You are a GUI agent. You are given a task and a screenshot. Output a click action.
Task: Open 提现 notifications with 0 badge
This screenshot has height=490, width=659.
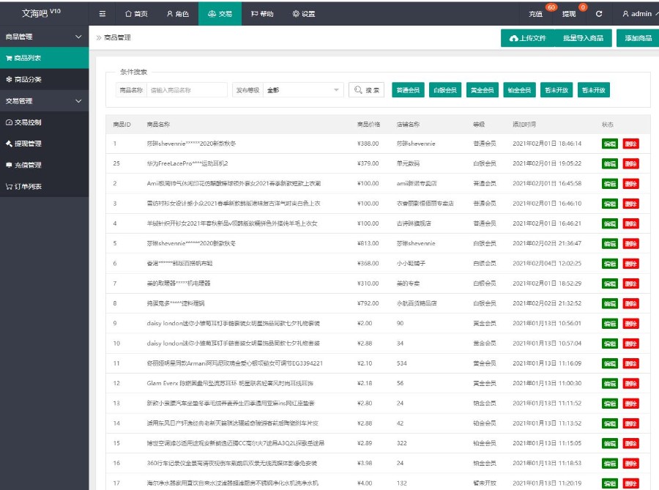coord(569,14)
